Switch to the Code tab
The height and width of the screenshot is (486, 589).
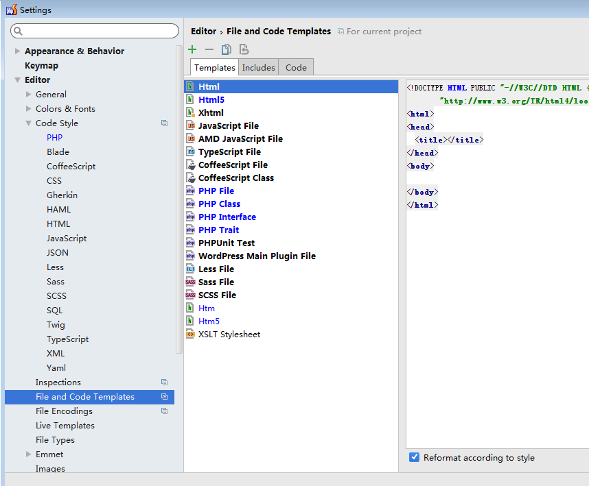click(296, 67)
